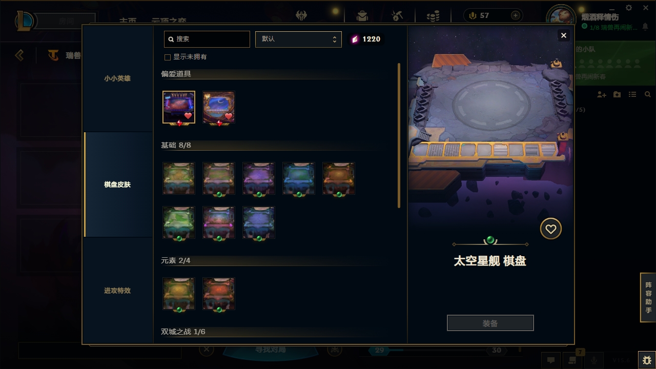
Task: Select first favorited board thumbnail
Action: click(x=179, y=107)
